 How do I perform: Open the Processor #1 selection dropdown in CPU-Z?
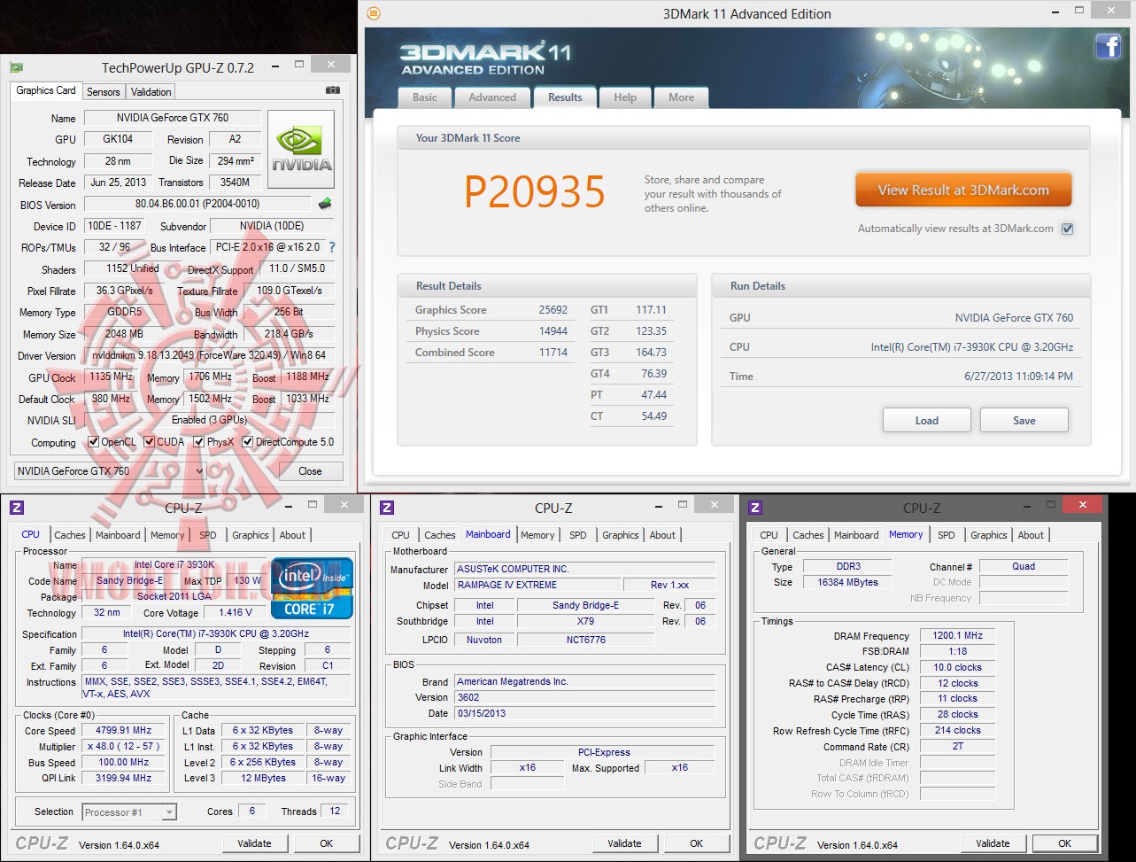tap(129, 812)
